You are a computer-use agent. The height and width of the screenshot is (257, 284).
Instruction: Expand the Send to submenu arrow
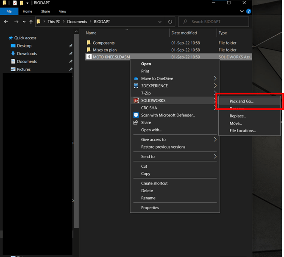coord(215,156)
